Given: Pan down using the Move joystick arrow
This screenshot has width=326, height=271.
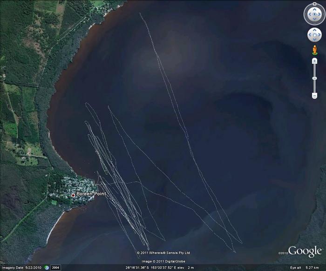Looking at the screenshot, I should (314, 40).
